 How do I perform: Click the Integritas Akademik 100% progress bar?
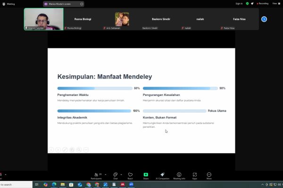click(x=94, y=111)
